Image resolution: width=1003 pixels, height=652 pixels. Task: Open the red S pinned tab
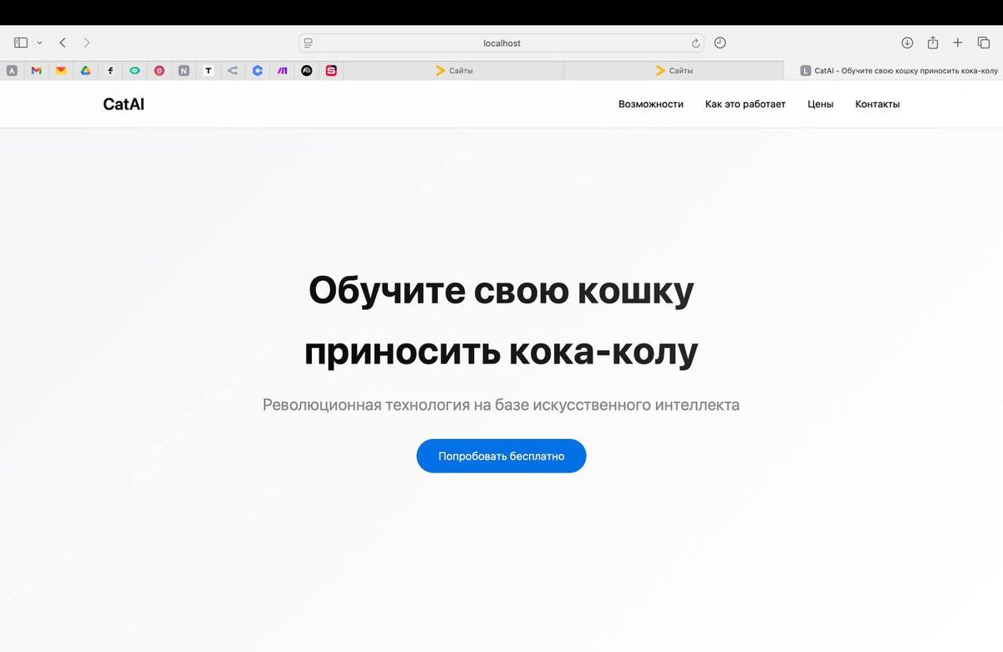point(332,71)
